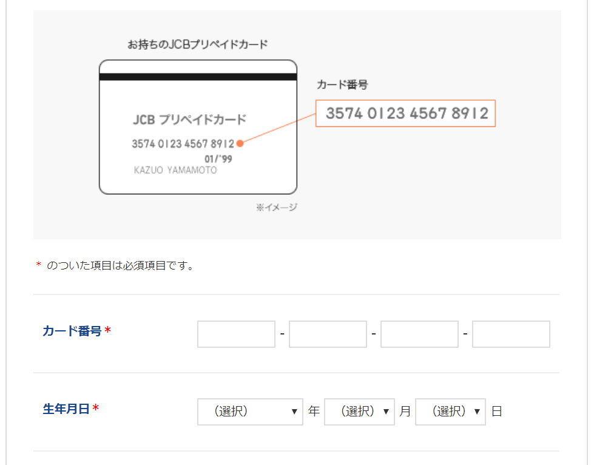Click the カード番号 caption above the callout box
Screen dimensions: 591x465
click(342, 85)
